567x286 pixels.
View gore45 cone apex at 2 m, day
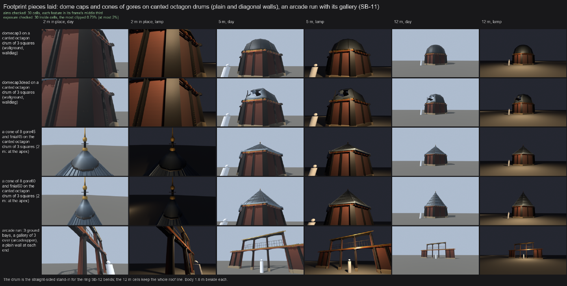[x=85, y=152]
